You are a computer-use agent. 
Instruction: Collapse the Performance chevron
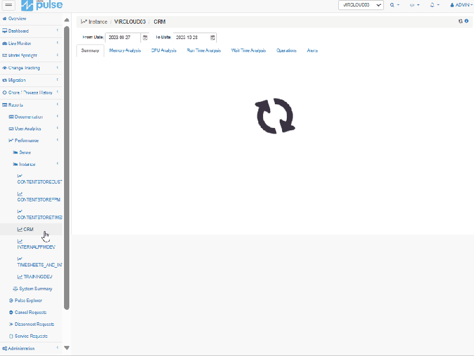click(57, 140)
